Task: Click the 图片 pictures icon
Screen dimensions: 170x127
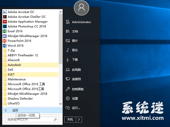Action: tap(68, 41)
